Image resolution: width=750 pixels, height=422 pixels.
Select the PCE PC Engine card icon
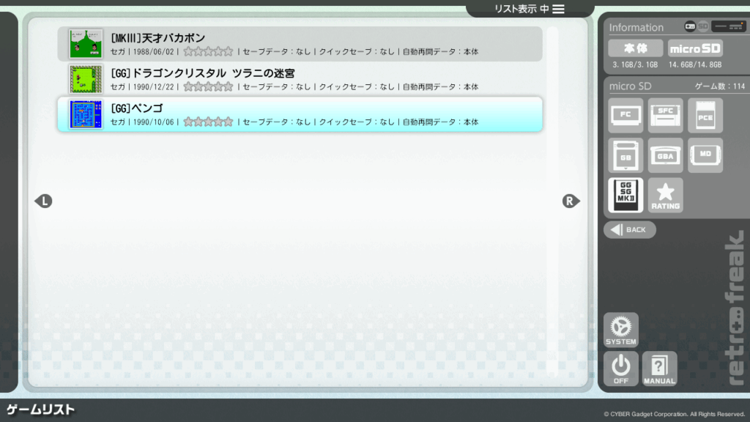pyautogui.click(x=705, y=116)
